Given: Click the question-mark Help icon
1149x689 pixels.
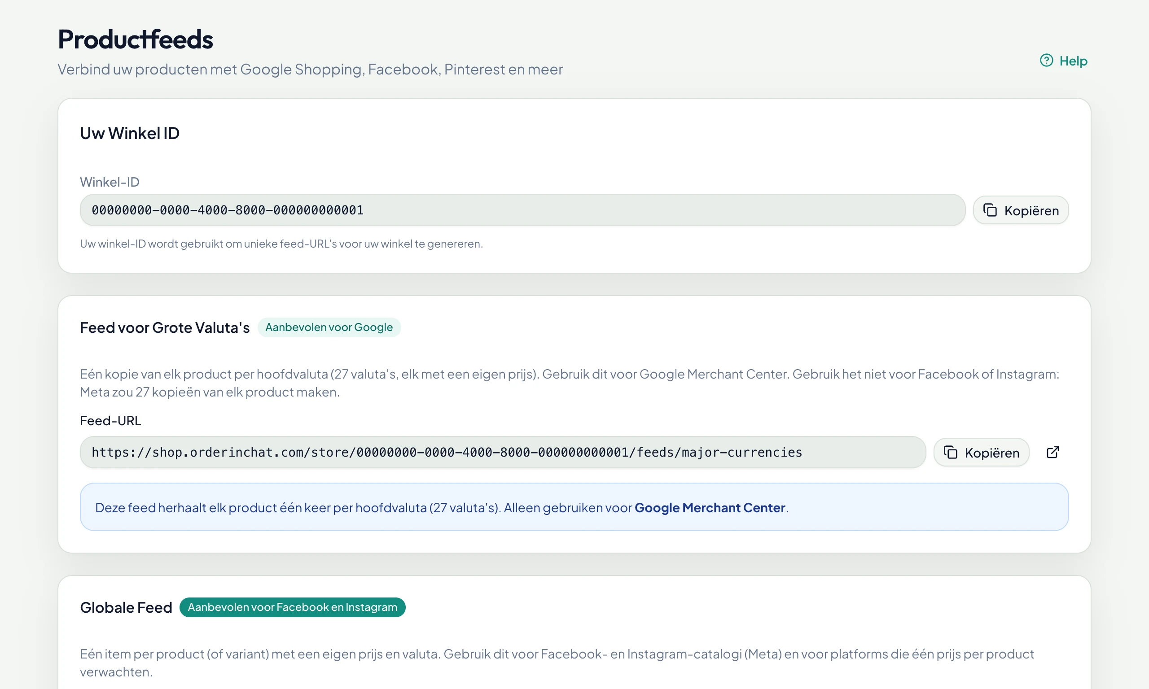Looking at the screenshot, I should click(1046, 61).
